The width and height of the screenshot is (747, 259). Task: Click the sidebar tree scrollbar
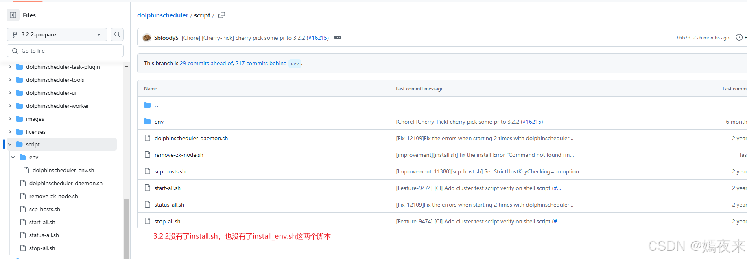tap(127, 229)
